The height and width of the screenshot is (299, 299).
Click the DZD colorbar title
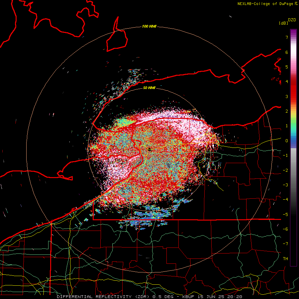click(292, 20)
